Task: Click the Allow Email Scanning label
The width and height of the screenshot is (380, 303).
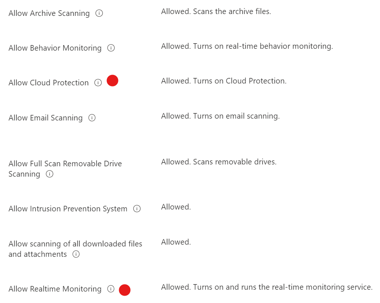Action: point(46,118)
